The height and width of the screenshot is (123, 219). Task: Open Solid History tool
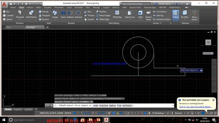[31, 14]
